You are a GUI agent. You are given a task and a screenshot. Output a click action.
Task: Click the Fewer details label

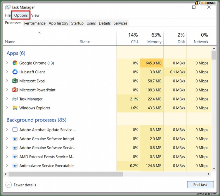click(25, 185)
